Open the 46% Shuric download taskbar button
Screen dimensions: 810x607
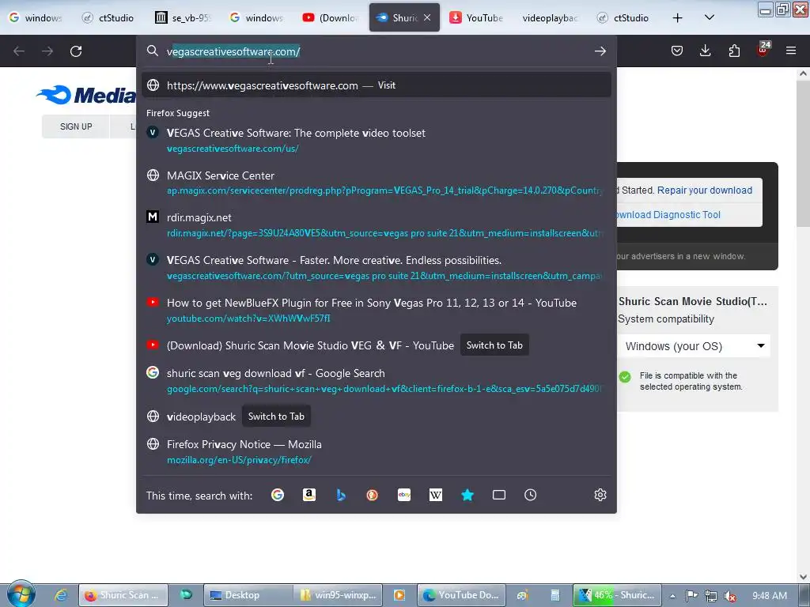click(617, 595)
